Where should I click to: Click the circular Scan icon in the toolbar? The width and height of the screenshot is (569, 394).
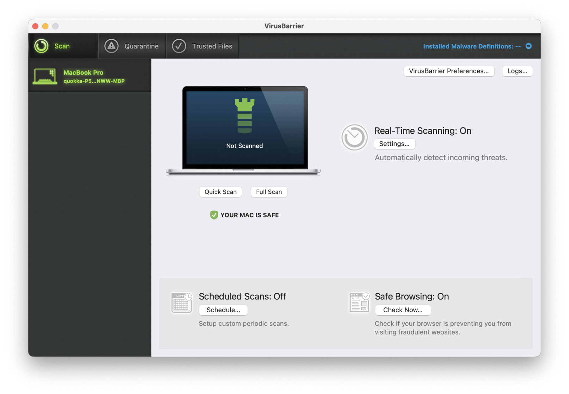click(41, 46)
